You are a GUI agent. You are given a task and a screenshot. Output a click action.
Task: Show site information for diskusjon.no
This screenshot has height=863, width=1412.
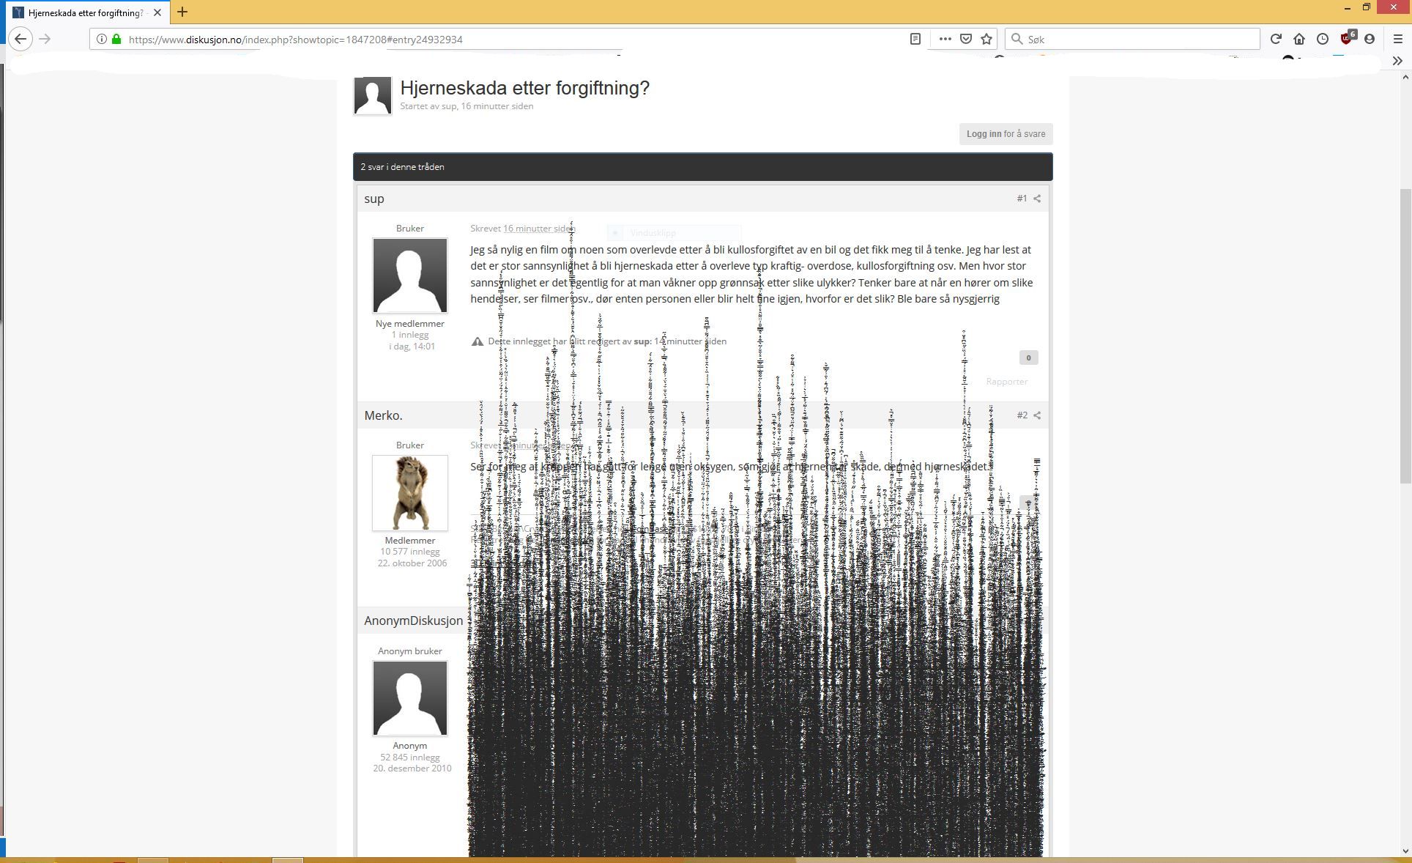[102, 39]
